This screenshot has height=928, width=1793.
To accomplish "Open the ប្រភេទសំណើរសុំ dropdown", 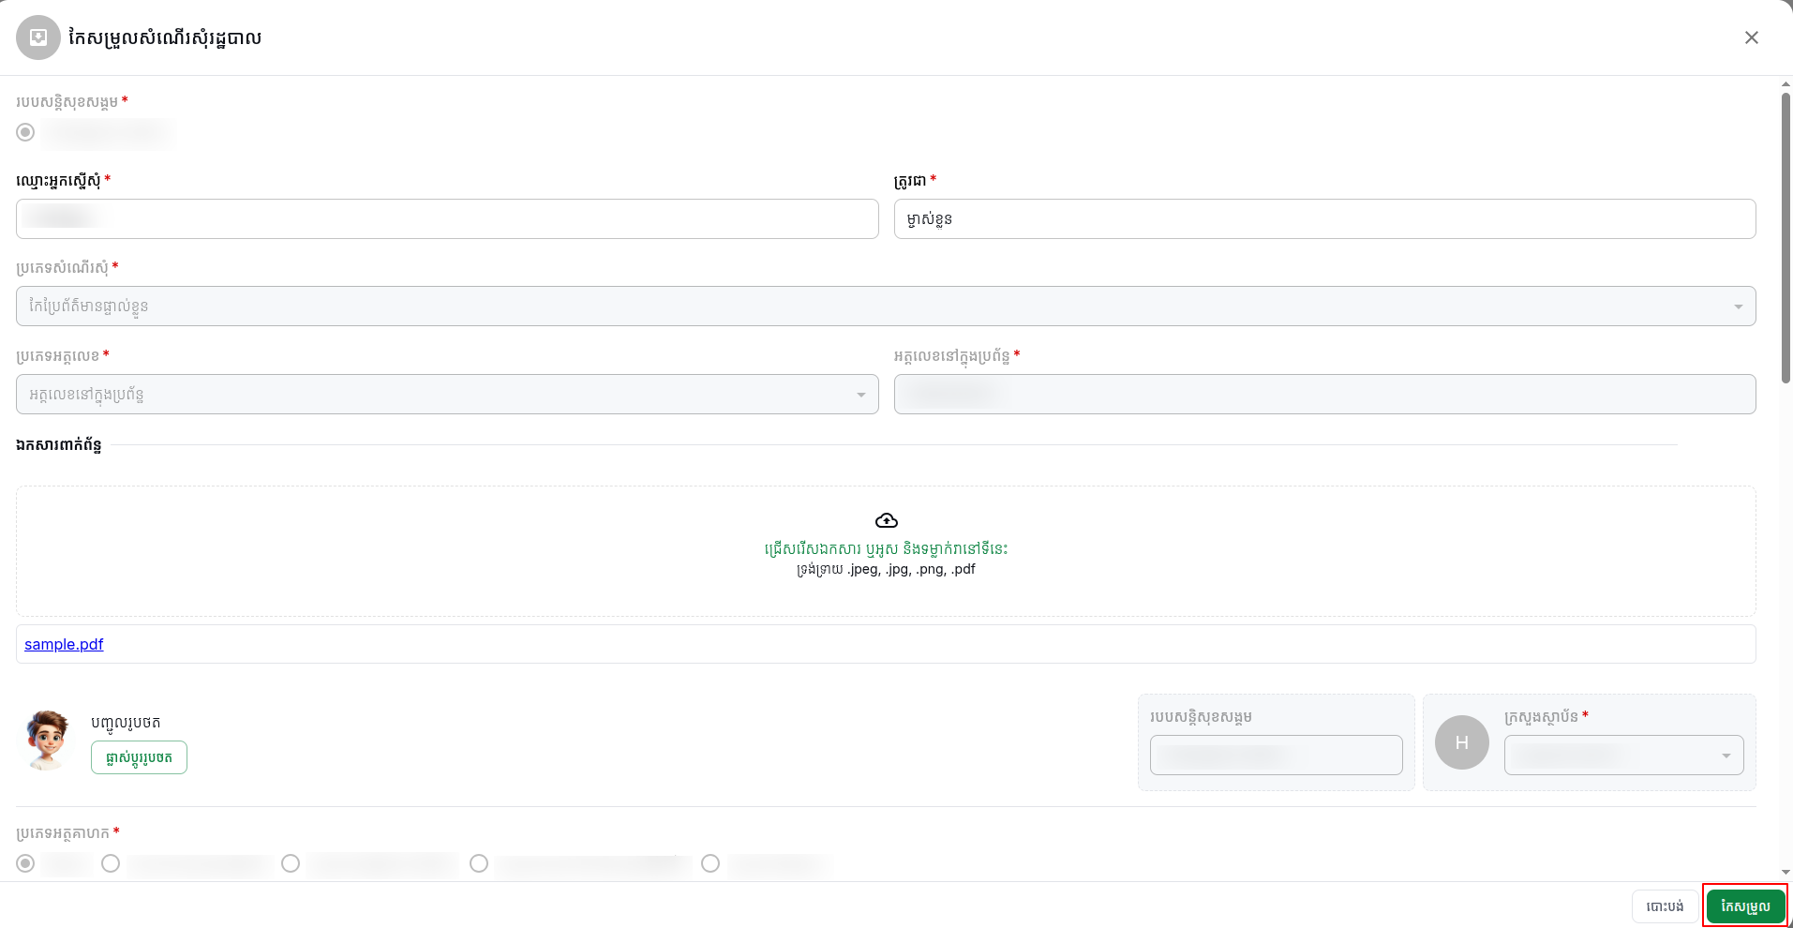I will pyautogui.click(x=886, y=307).
